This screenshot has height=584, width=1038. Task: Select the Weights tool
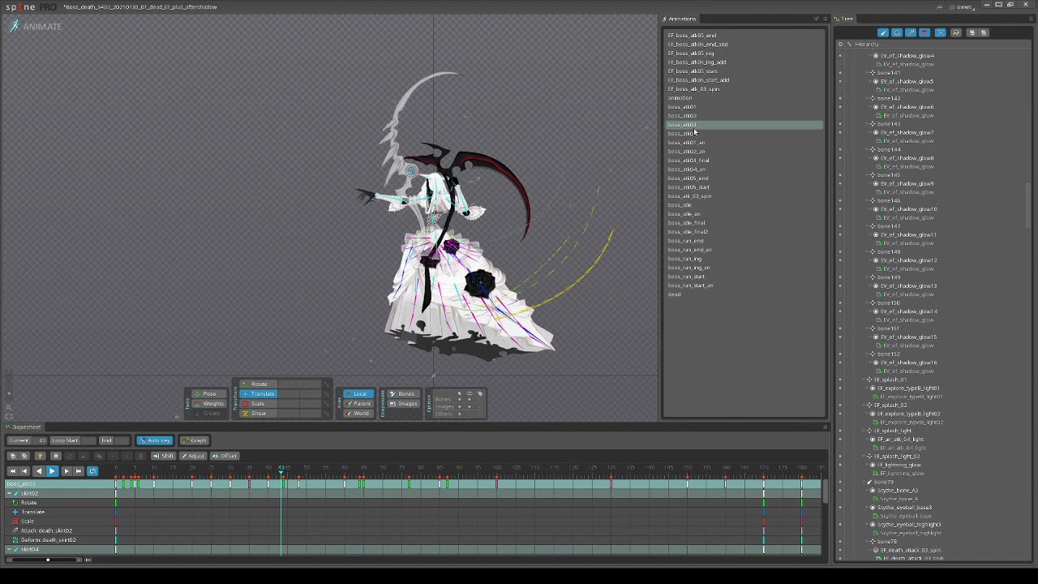click(208, 404)
